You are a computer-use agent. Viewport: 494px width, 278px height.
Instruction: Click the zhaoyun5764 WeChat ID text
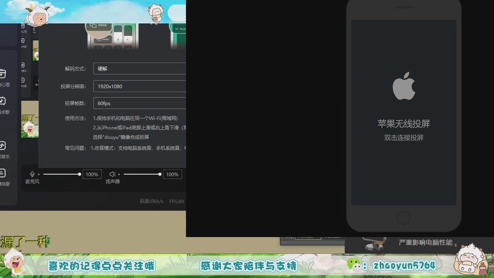click(404, 266)
